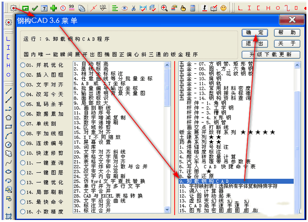
Task: Select the red circle pipe section icon
Action: tap(278, 8)
